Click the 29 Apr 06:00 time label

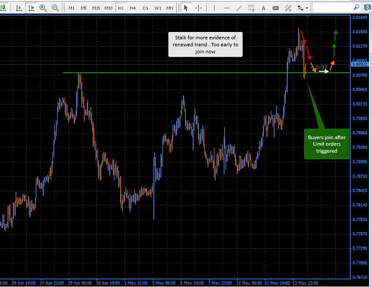click(x=80, y=283)
